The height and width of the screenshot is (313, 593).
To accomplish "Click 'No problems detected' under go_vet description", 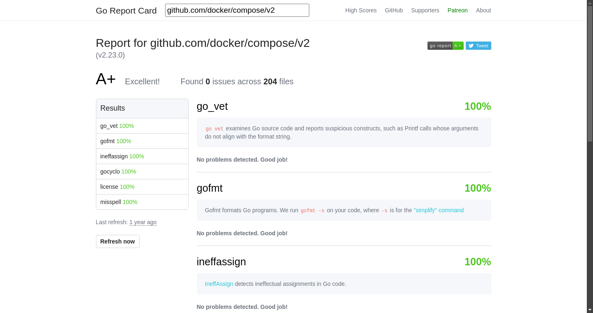I will pyautogui.click(x=242, y=160).
